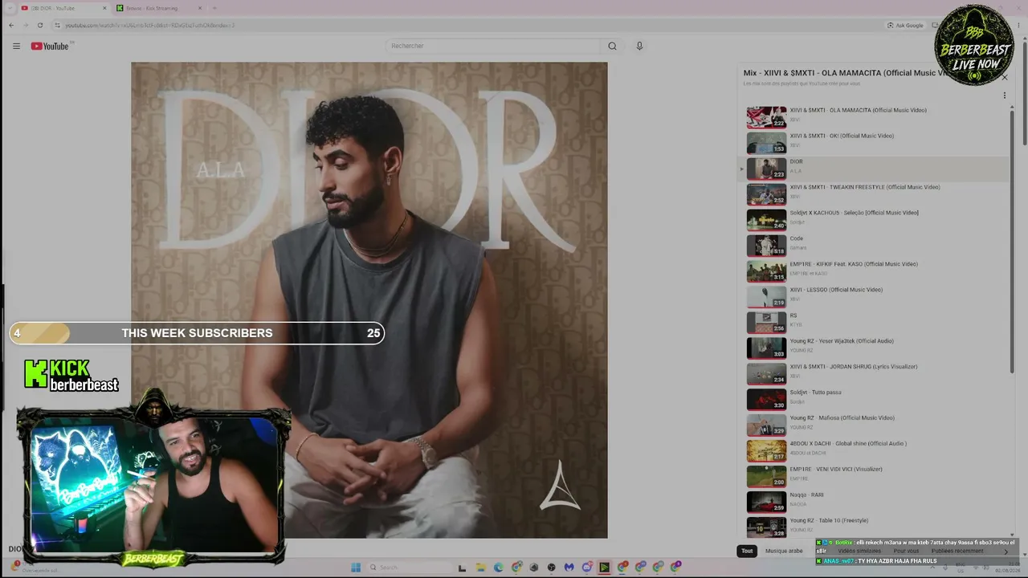
Task: Open the RS playlist entry title
Action: click(x=793, y=315)
